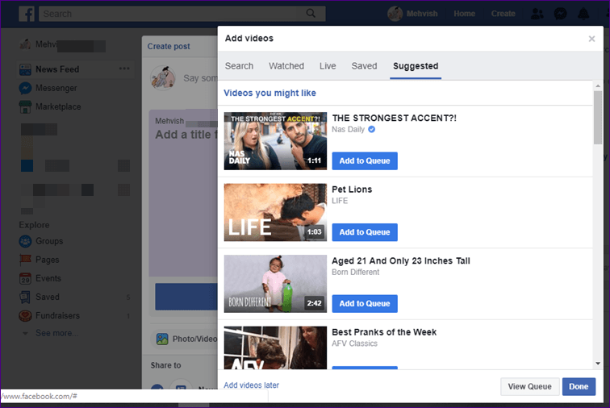Click the Fundraisers icon

[25, 315]
